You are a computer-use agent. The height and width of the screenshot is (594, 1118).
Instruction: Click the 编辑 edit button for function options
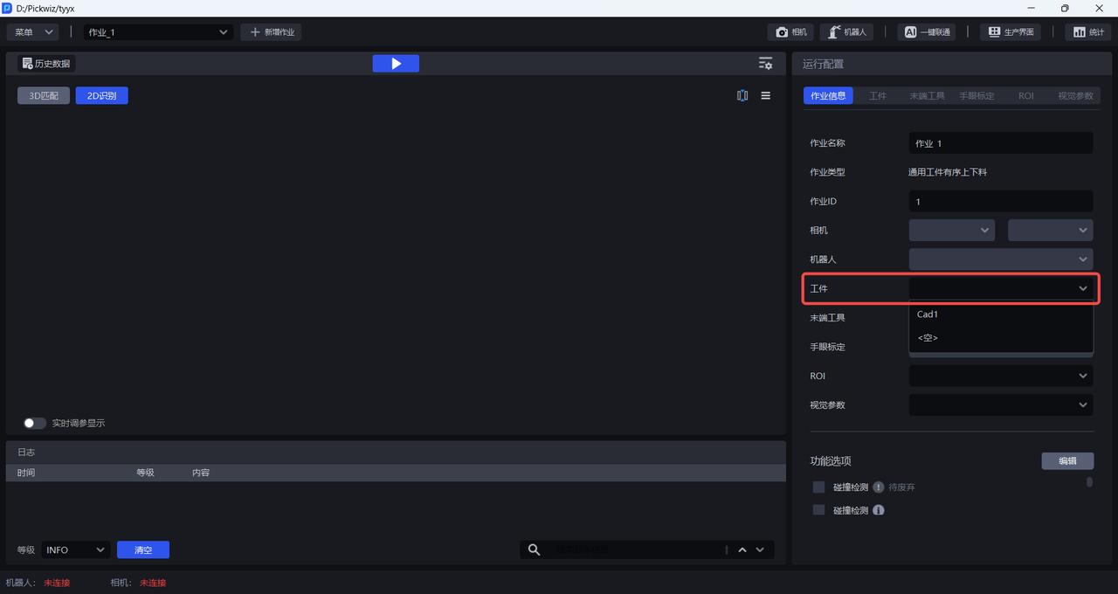pyautogui.click(x=1066, y=461)
